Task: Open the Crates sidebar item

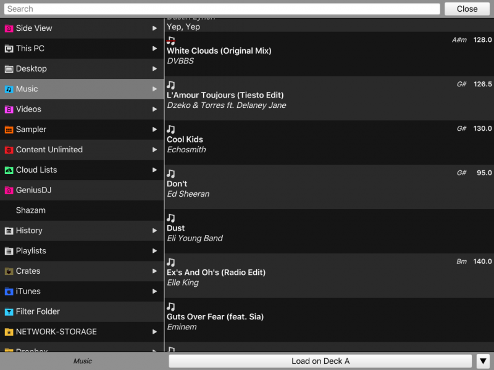Action: [x=28, y=271]
